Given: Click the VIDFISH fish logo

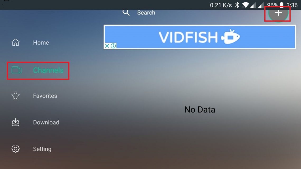Looking at the screenshot, I should [x=231, y=37].
